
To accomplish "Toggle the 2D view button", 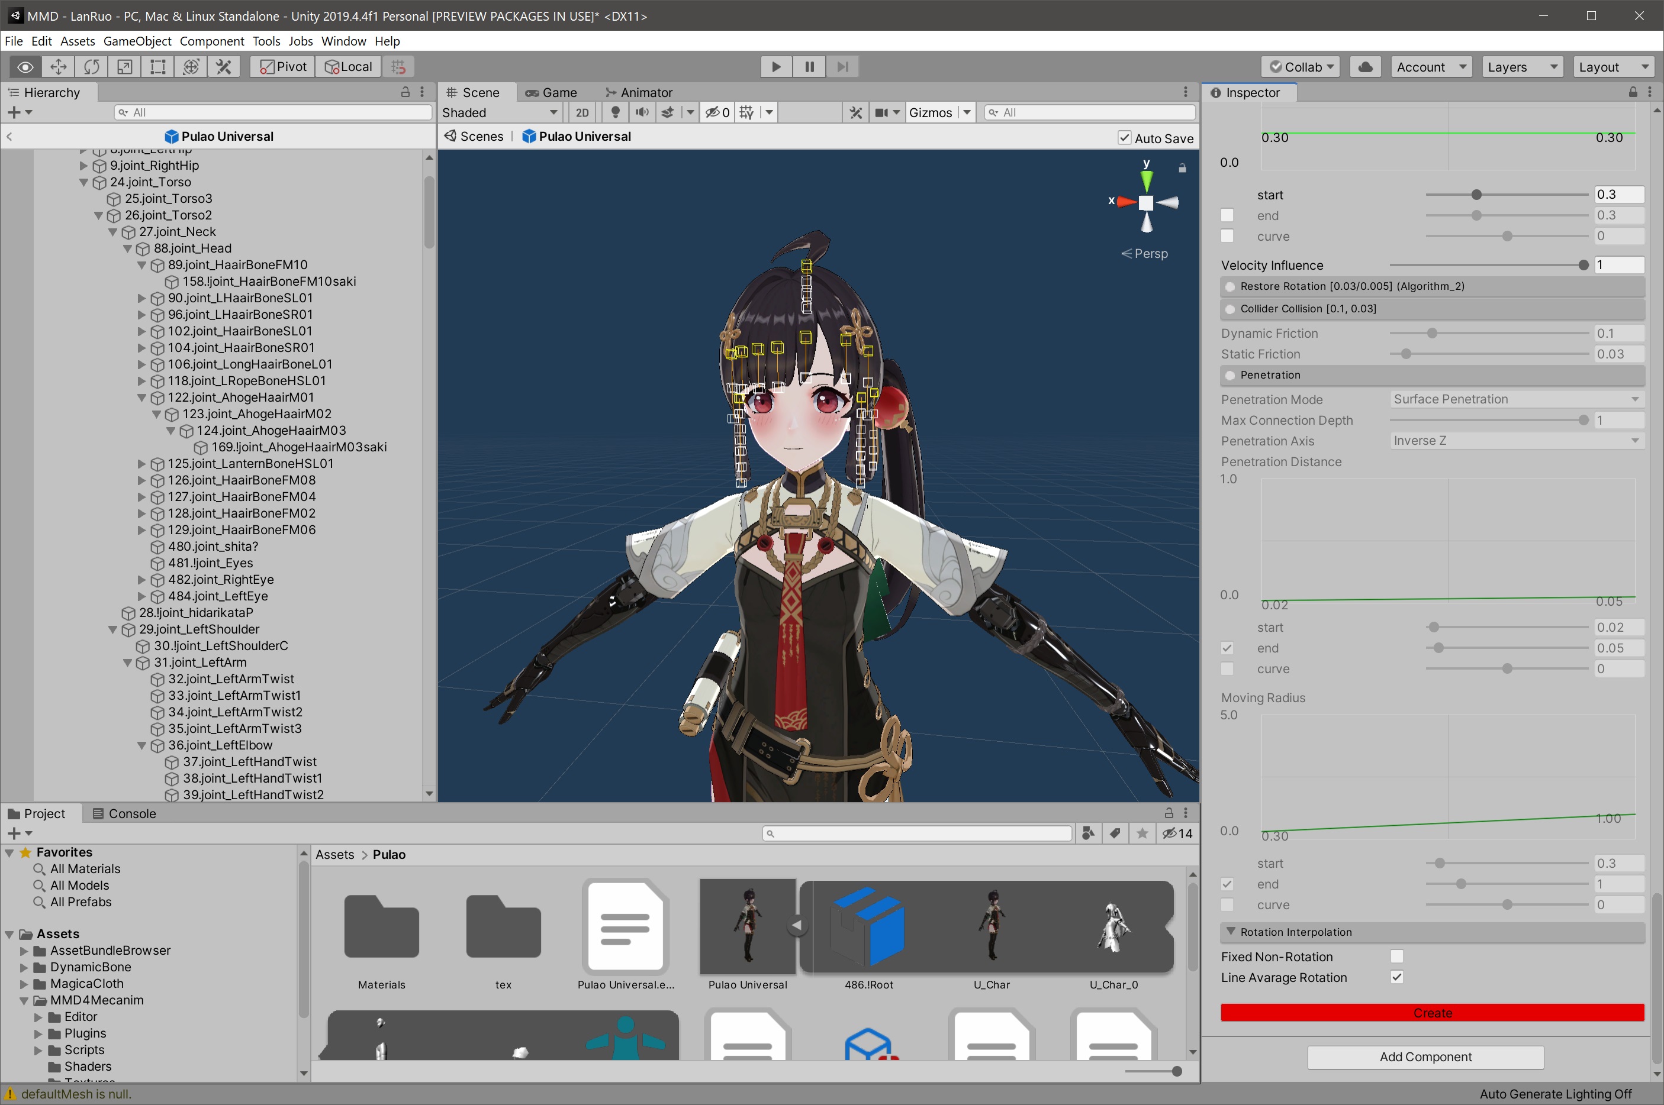I will click(x=582, y=113).
